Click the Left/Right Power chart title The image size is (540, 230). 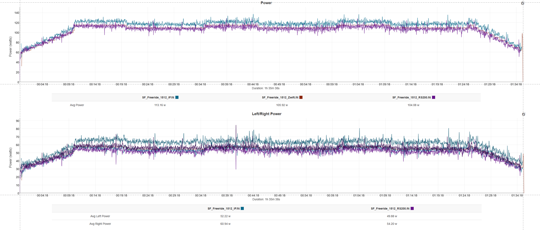[266, 114]
